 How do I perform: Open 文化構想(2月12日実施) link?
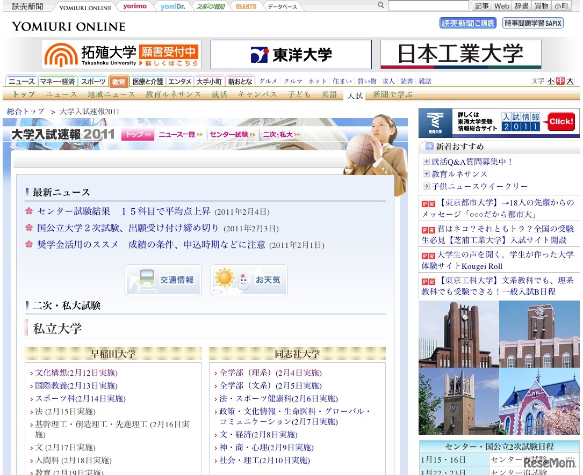[x=76, y=373]
